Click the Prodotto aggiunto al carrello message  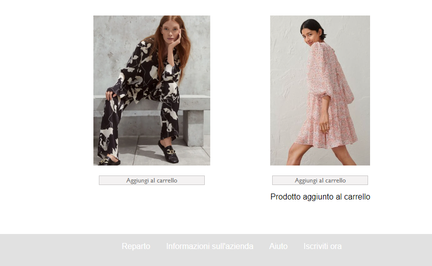(320, 196)
